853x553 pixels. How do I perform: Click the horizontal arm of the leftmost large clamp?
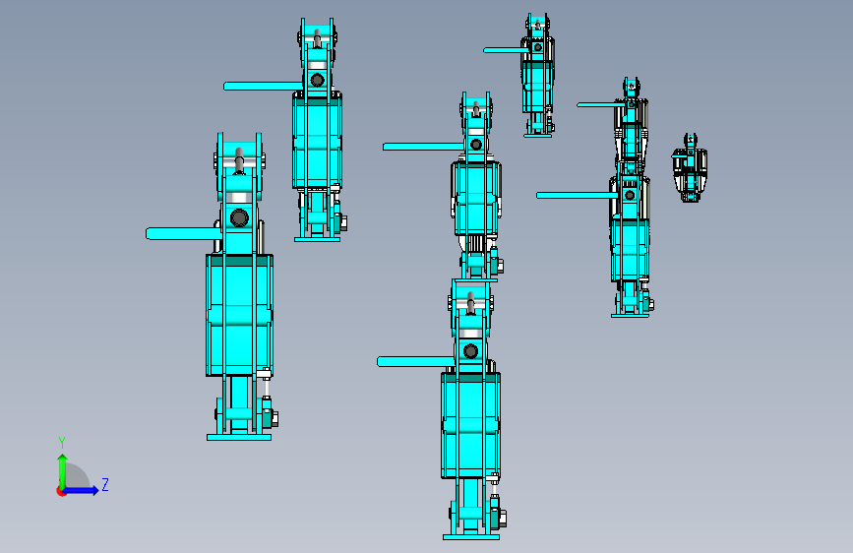(x=183, y=233)
